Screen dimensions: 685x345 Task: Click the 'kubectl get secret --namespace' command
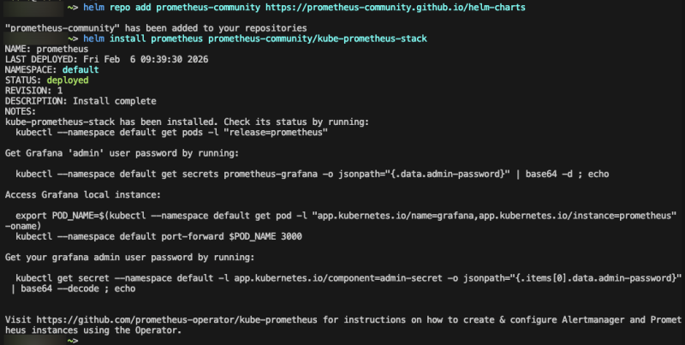tap(342, 277)
